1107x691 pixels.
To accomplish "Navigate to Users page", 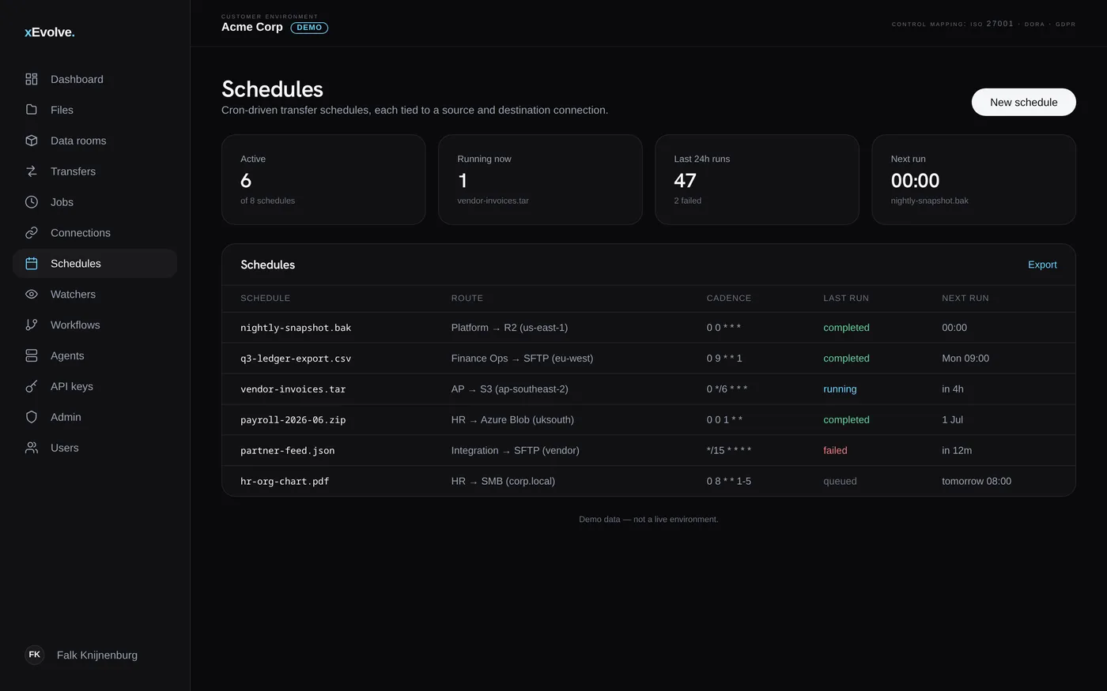I will coord(95,448).
